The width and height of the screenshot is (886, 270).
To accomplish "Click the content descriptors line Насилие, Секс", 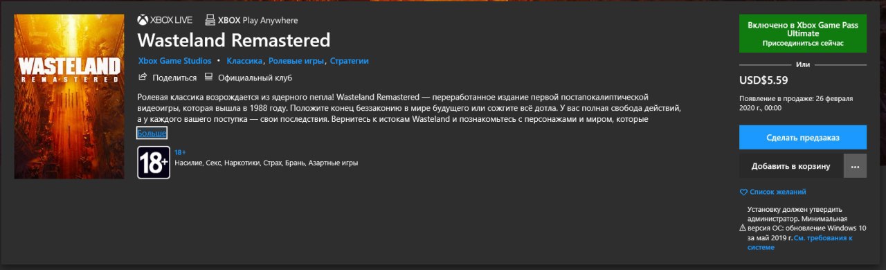I will click(266, 163).
